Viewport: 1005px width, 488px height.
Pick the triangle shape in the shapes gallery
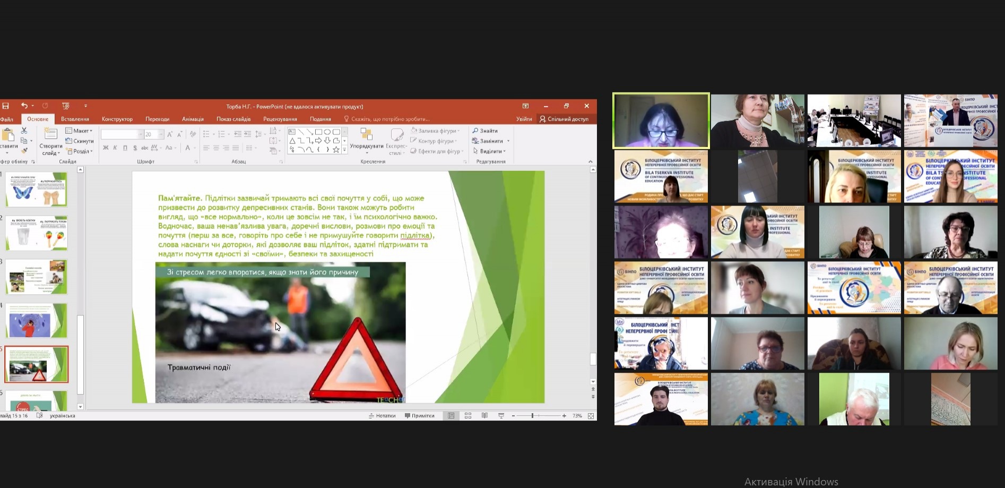(292, 141)
